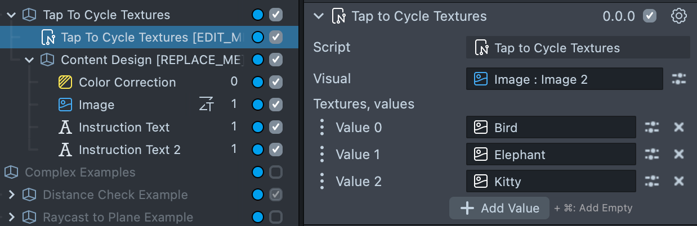Open options icon beside Elephant texture field
The width and height of the screenshot is (697, 226).
point(651,154)
